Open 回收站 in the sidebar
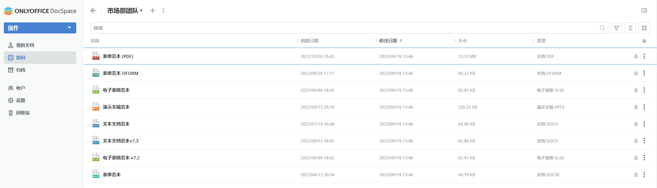The image size is (657, 188). [x=40, y=113]
